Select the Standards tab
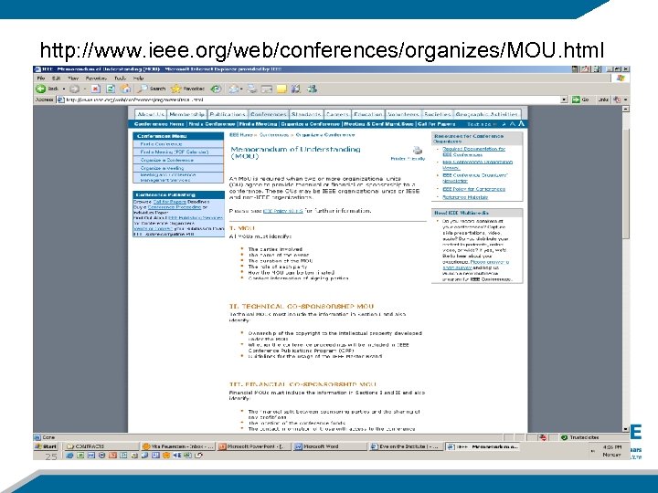 click(306, 114)
